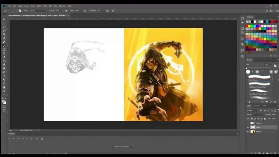Open the layer filter Kind dropdown
The image size is (279, 157).
[x=252, y=111]
